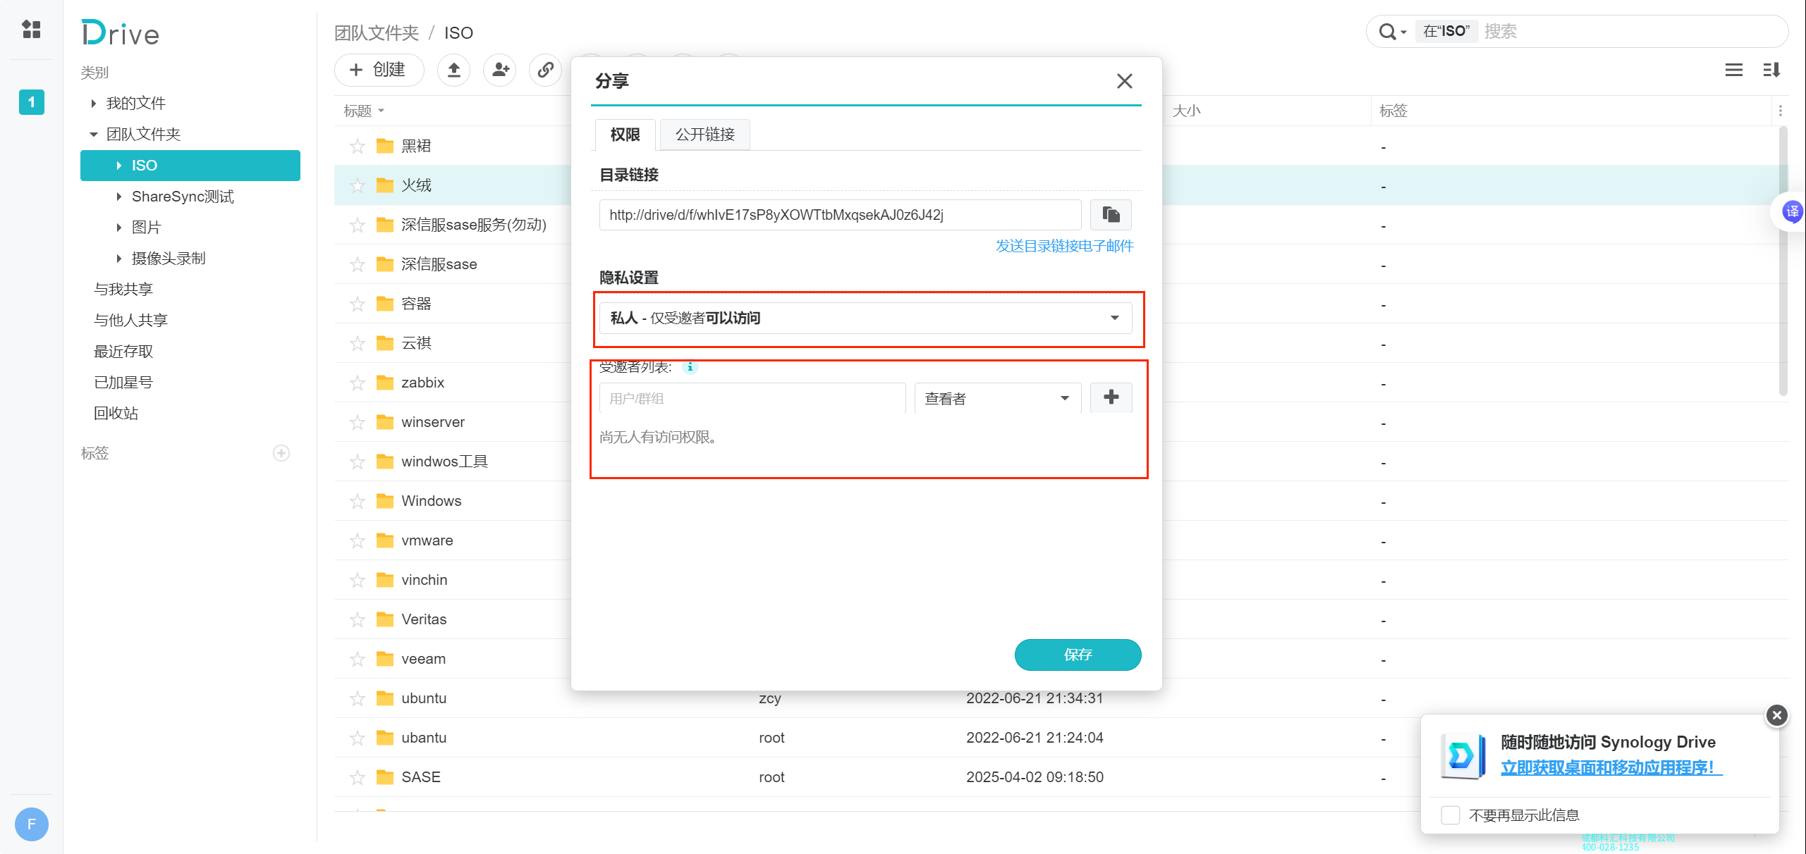Add invitee with the plus button

pyautogui.click(x=1111, y=397)
